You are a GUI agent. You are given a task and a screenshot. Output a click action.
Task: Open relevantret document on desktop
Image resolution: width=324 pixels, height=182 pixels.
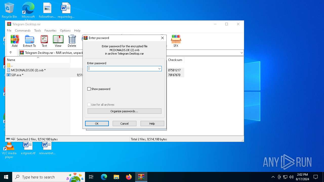(47, 148)
